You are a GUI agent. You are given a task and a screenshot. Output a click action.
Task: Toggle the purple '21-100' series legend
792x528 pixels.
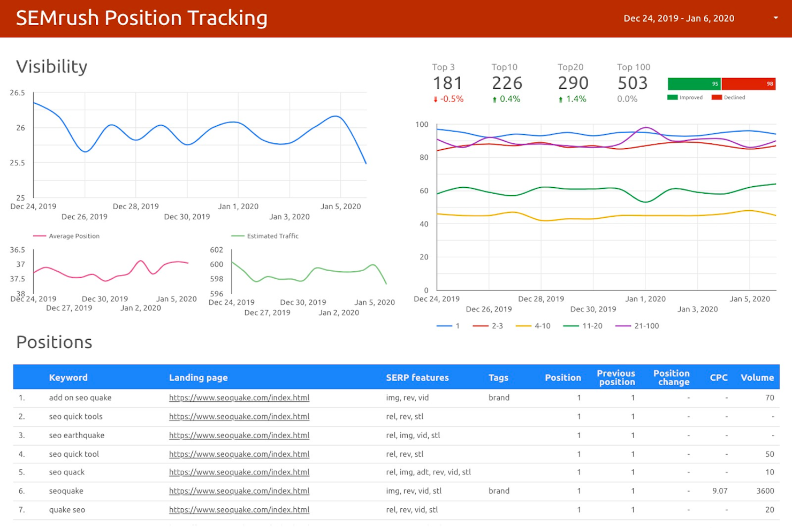637,326
